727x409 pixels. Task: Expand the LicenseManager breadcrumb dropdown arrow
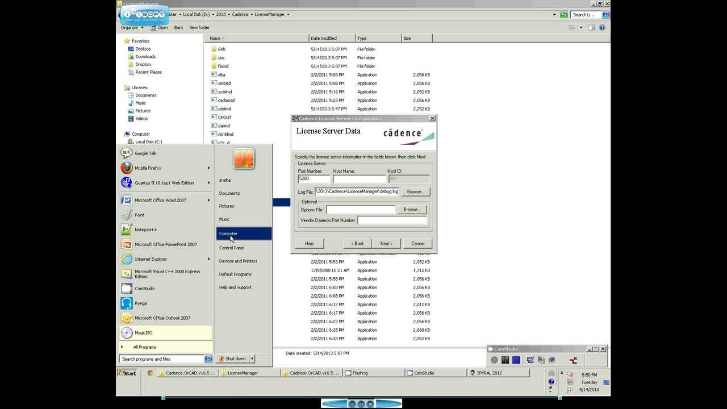tap(288, 14)
